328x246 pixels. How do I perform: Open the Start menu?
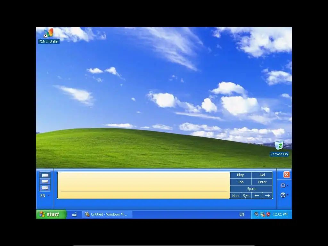coord(51,214)
